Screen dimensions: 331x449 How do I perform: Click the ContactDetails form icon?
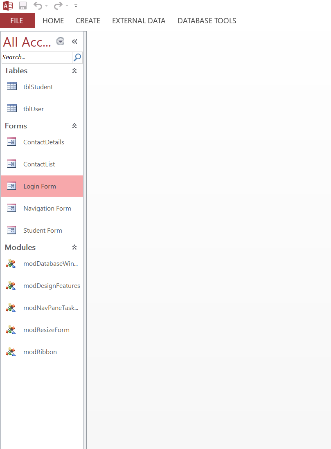click(x=11, y=142)
